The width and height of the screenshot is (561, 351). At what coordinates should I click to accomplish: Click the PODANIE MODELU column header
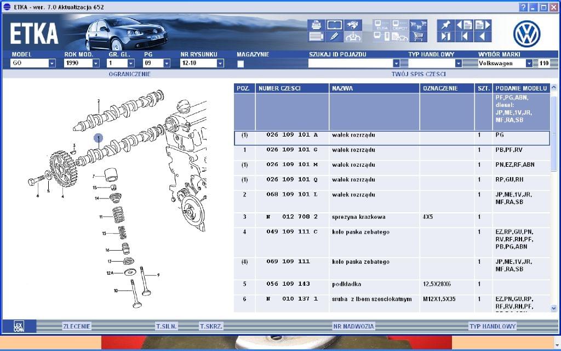tap(522, 88)
